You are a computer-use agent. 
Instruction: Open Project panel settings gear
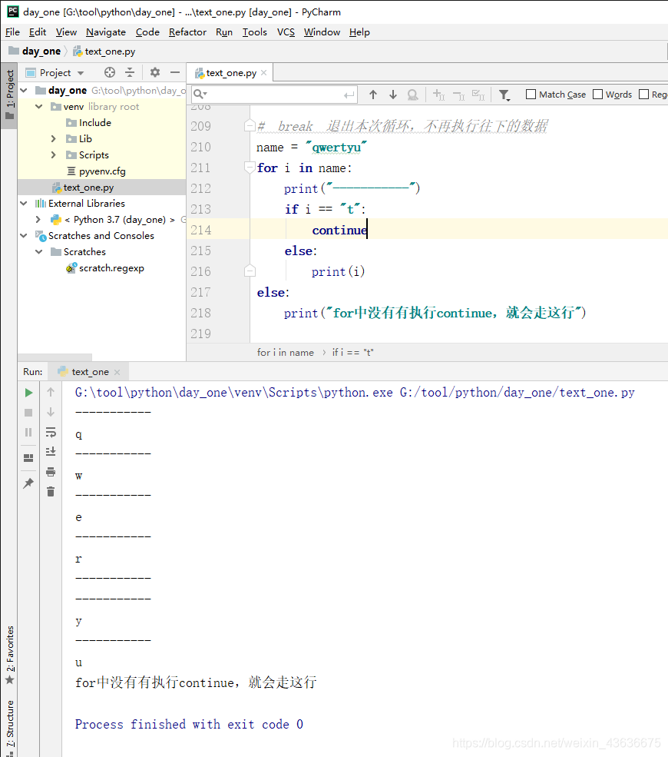coord(155,72)
